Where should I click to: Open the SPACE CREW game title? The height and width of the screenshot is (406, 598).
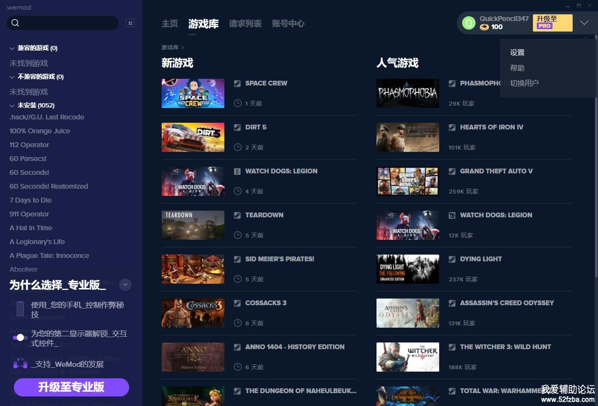point(266,83)
